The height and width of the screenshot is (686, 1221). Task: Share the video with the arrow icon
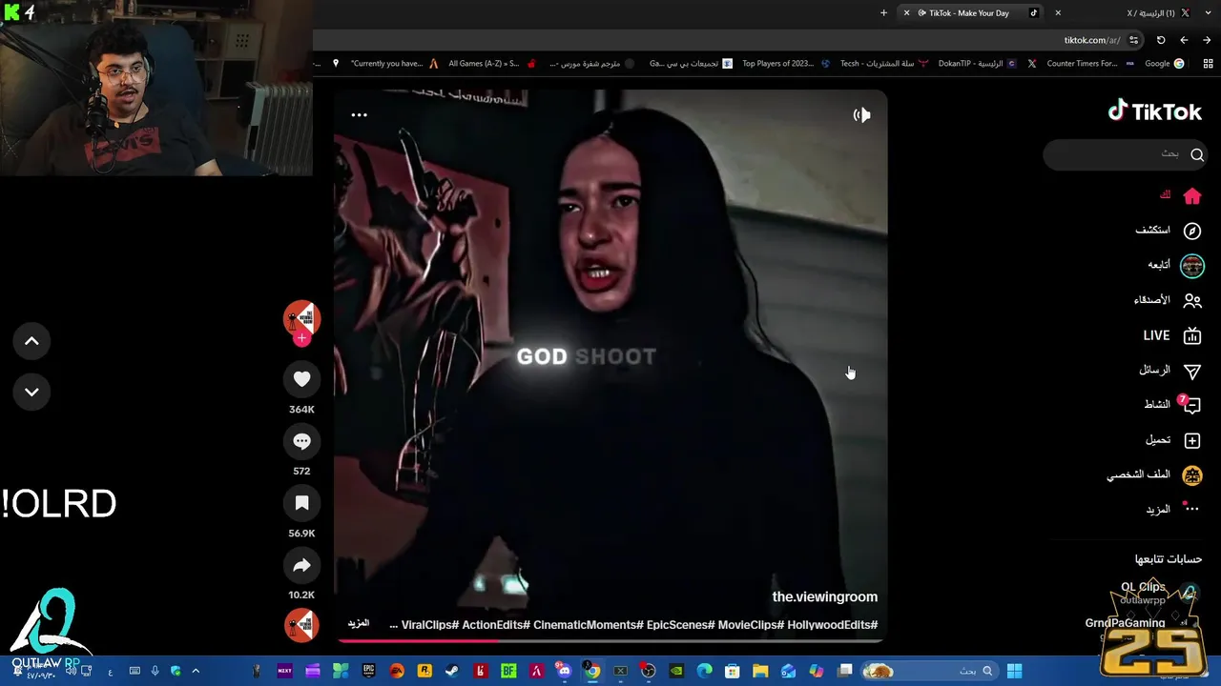tap(301, 565)
